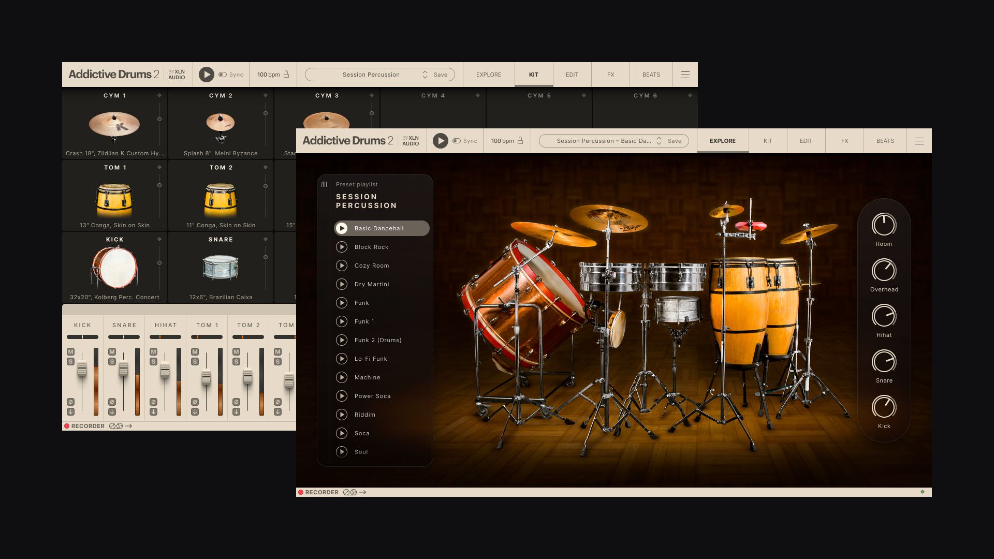Solo the SNARE mixer channel

point(112,362)
